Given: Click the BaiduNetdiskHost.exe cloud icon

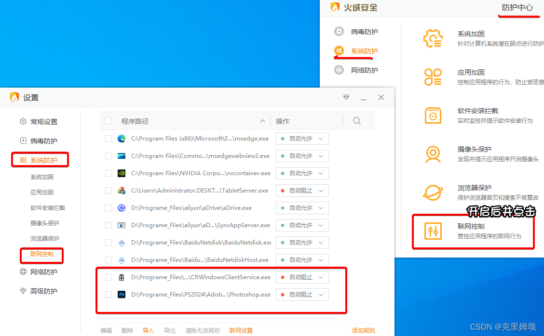Looking at the screenshot, I should click(x=122, y=260).
